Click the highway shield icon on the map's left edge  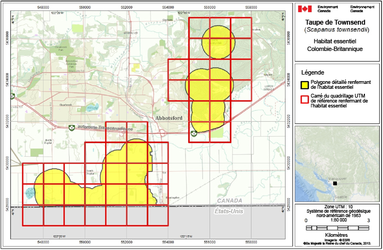click(12, 95)
